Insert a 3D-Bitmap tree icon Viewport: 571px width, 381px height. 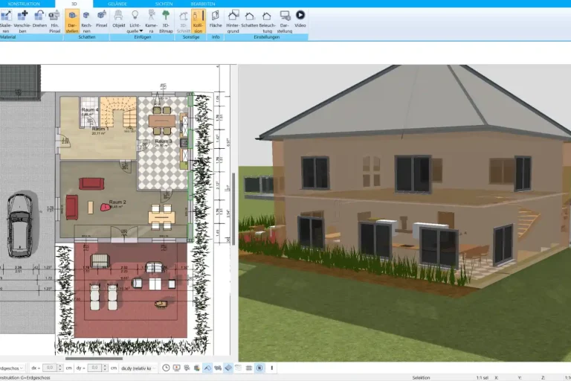tap(166, 22)
